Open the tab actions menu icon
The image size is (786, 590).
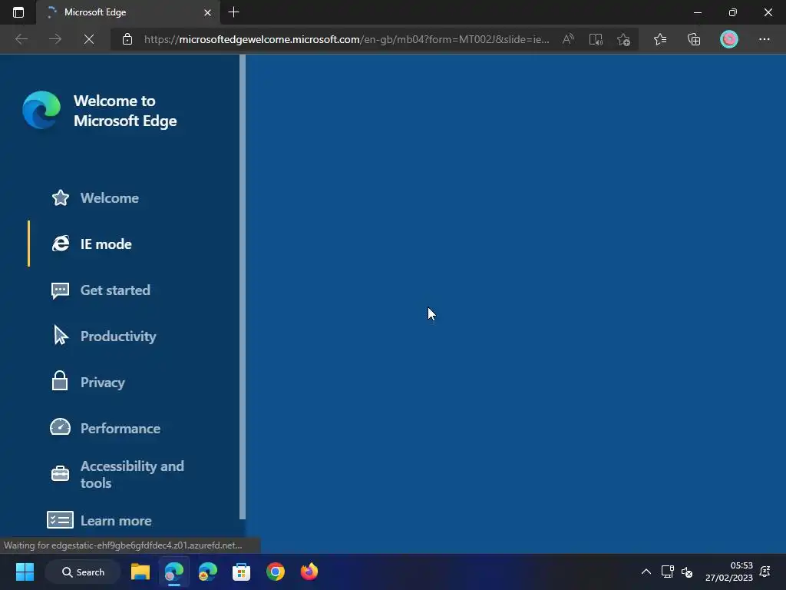click(18, 12)
